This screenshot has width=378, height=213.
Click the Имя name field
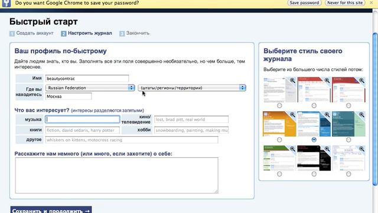tap(87, 79)
